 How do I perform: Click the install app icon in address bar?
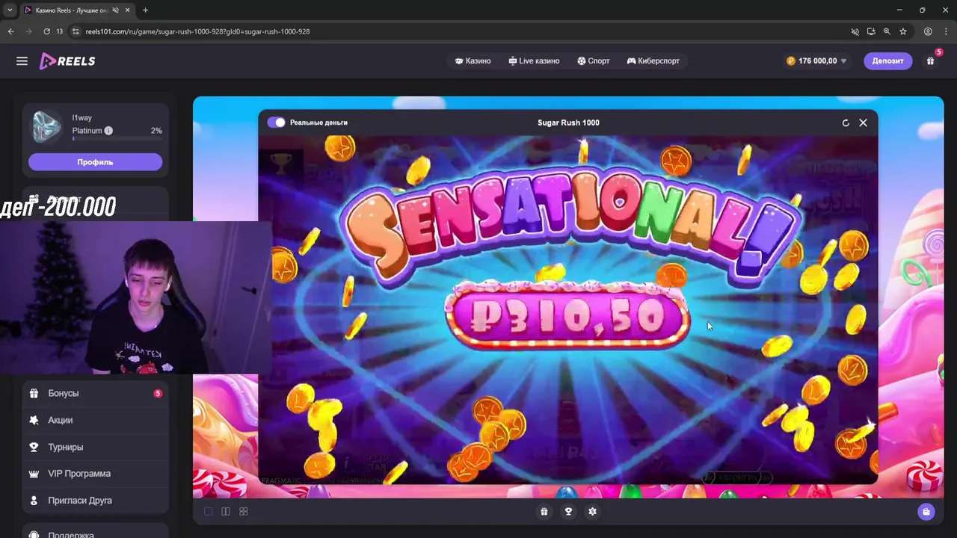click(871, 31)
